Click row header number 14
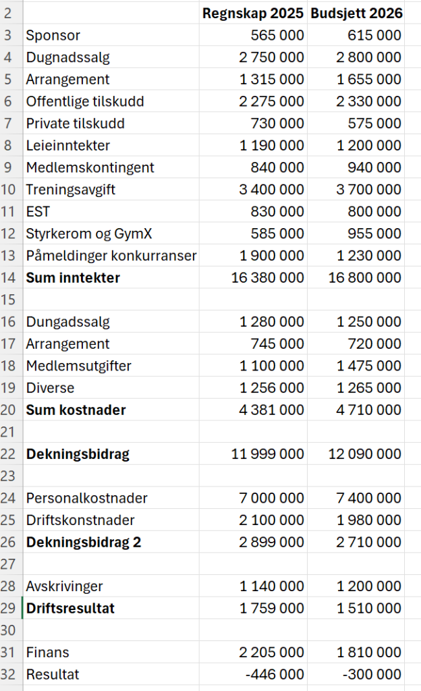Image resolution: width=421 pixels, height=691 pixels. [x=11, y=277]
